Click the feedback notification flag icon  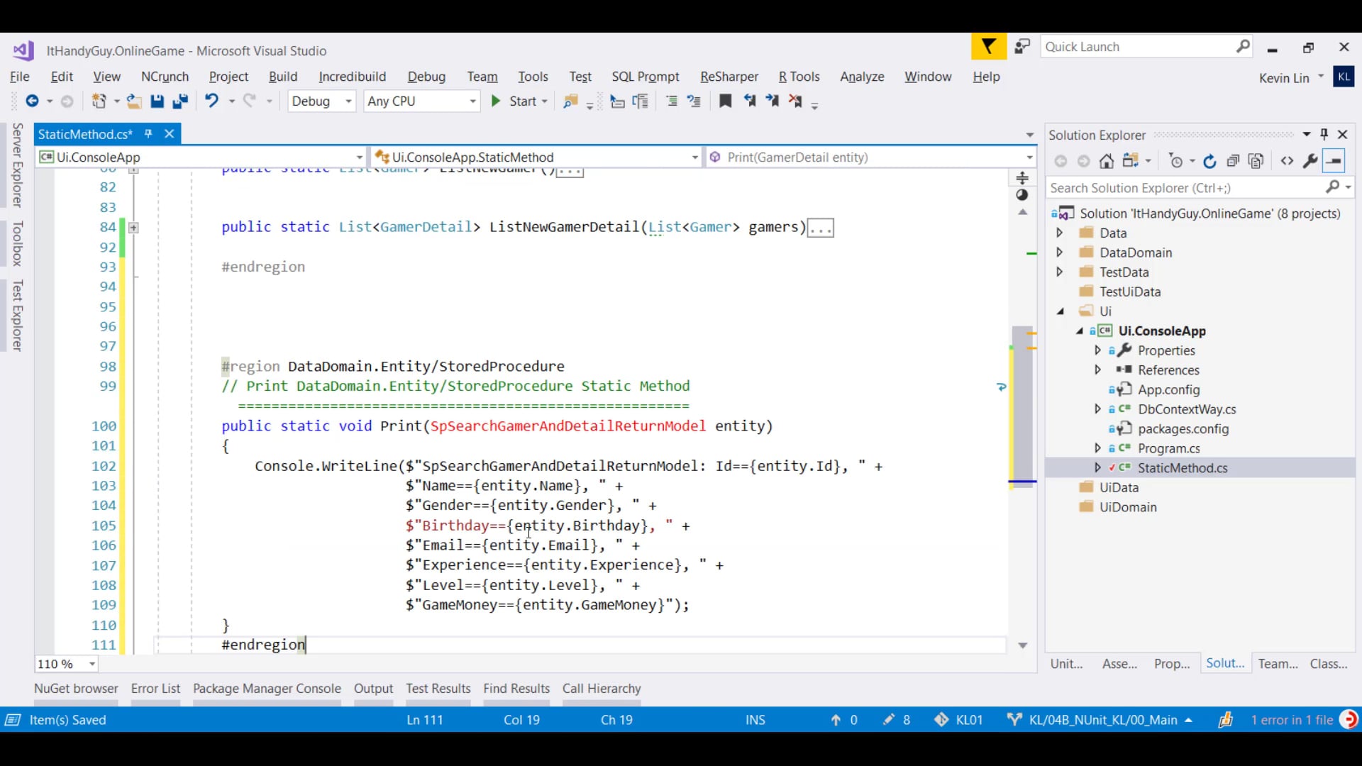988,47
